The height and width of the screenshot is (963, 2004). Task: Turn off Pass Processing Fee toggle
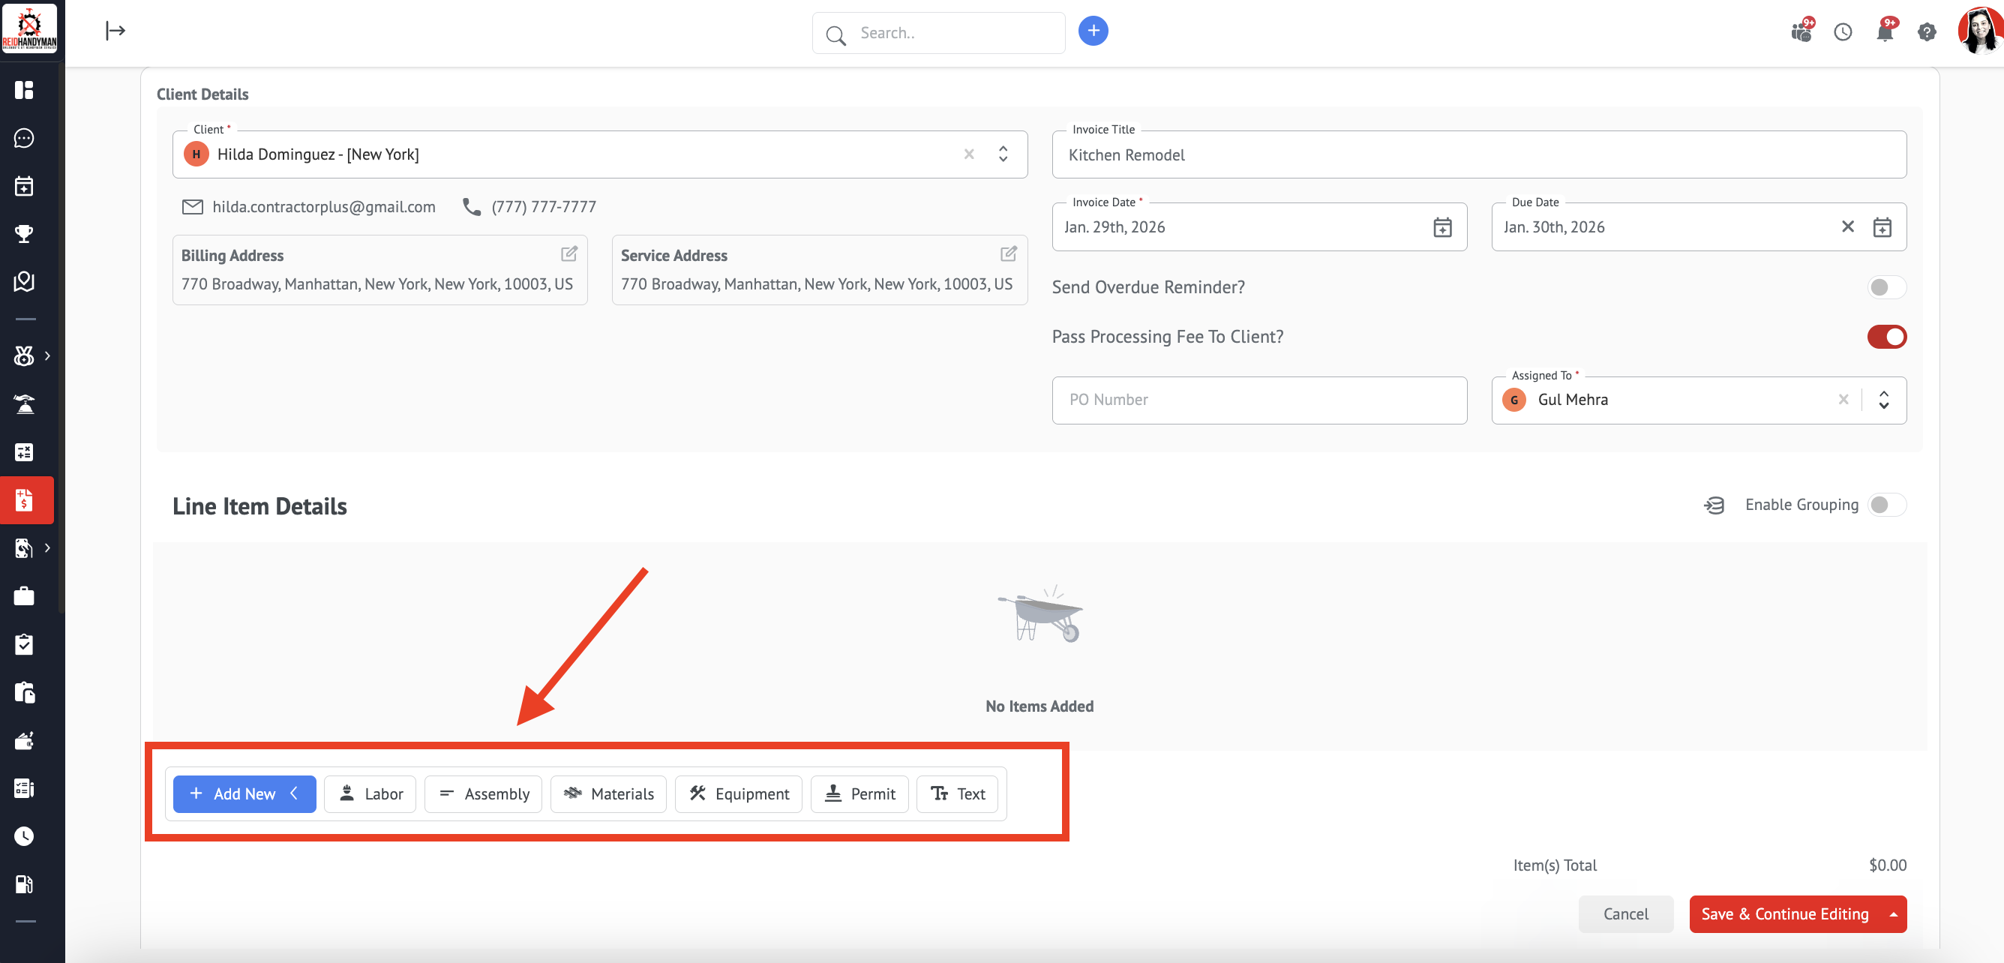pos(1885,337)
